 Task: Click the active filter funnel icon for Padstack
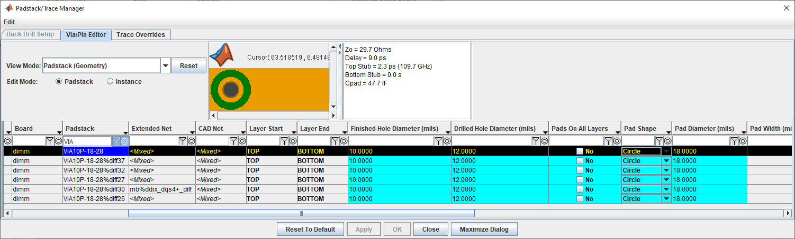(116, 141)
